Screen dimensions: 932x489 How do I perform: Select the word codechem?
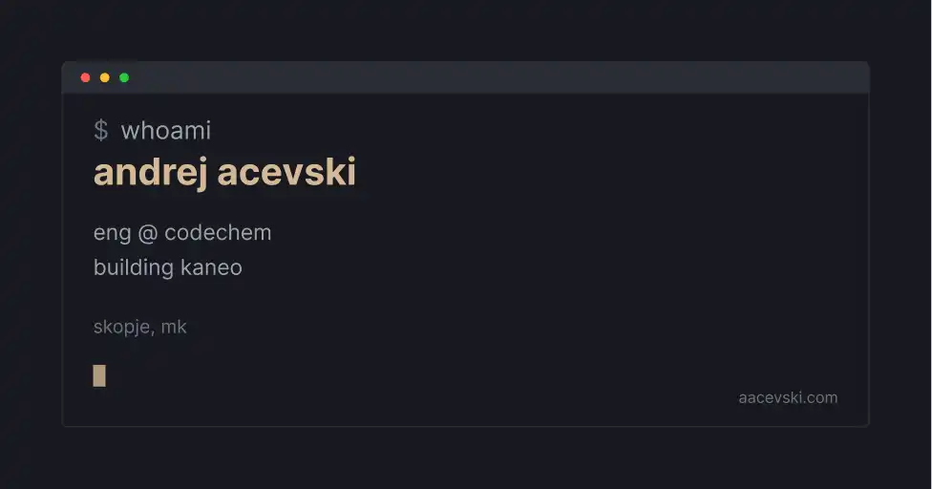click(x=218, y=232)
